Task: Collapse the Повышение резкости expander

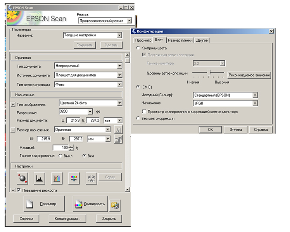Action: click(13, 190)
